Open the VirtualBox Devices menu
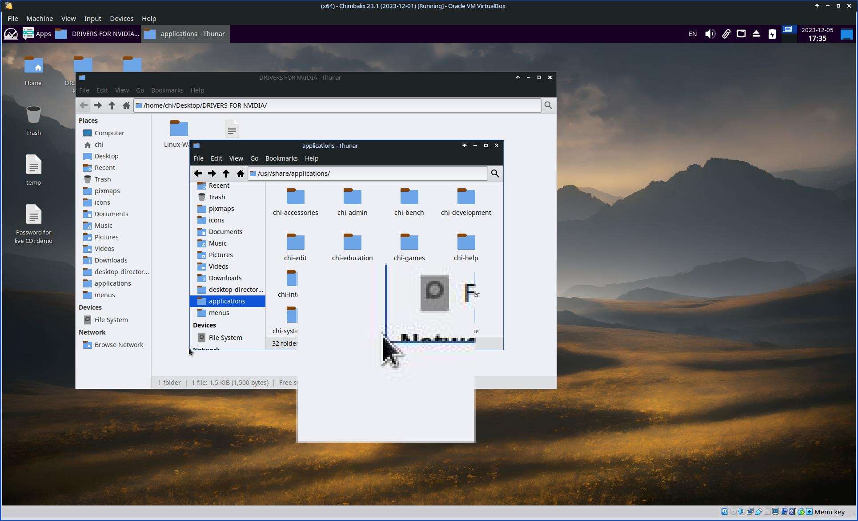Image resolution: width=858 pixels, height=521 pixels. [121, 19]
